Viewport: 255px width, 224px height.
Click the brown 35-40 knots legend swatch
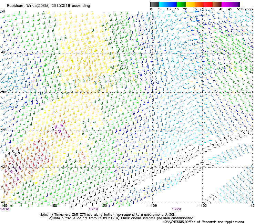point(217,4)
